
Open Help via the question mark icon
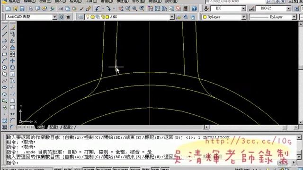(x=194, y=8)
